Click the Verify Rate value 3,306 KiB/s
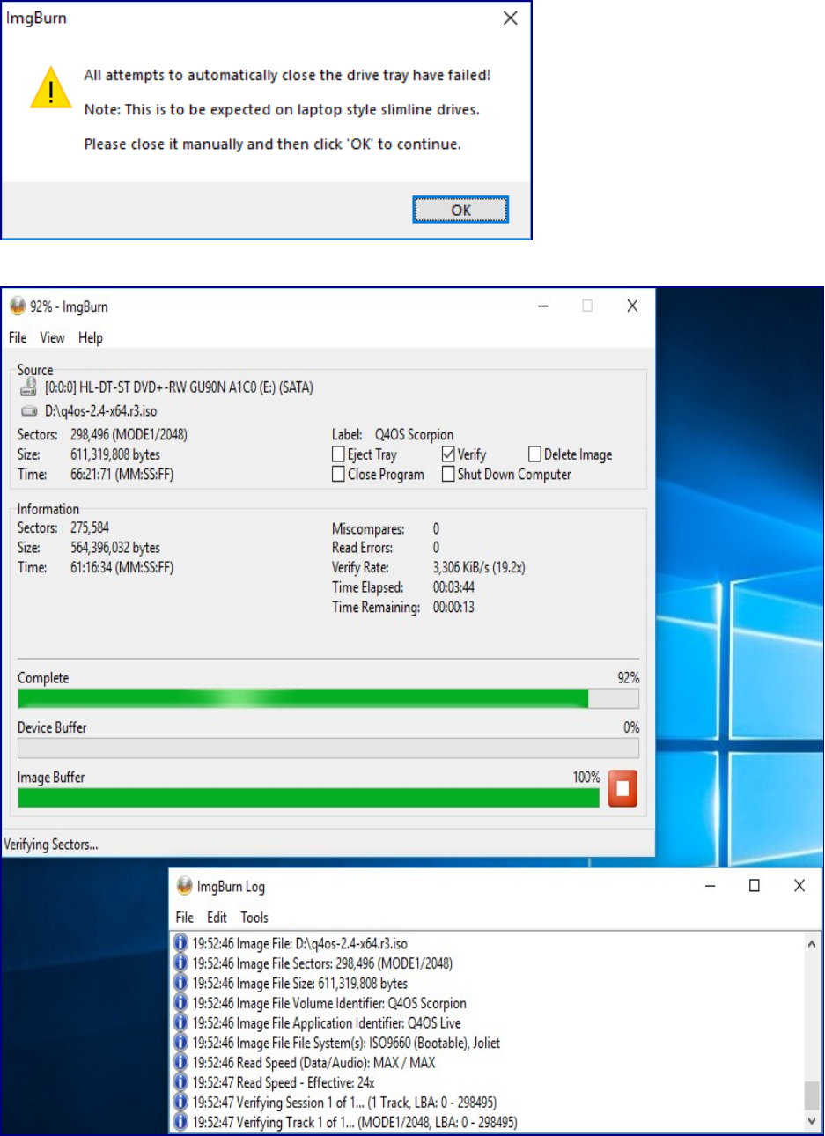Image resolution: width=825 pixels, height=1136 pixels. (x=479, y=567)
